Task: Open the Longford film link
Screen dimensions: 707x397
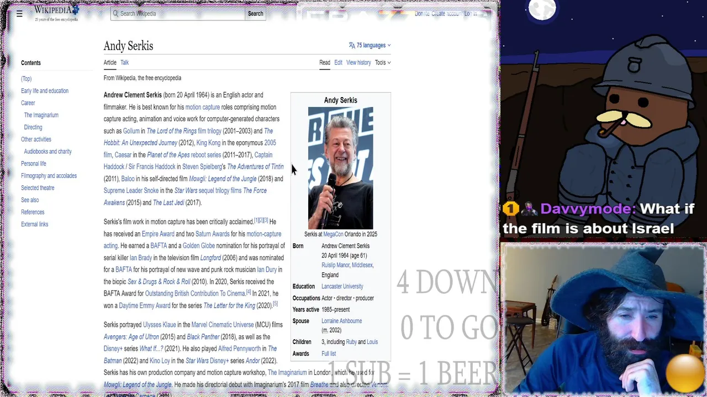Action: [x=210, y=257]
